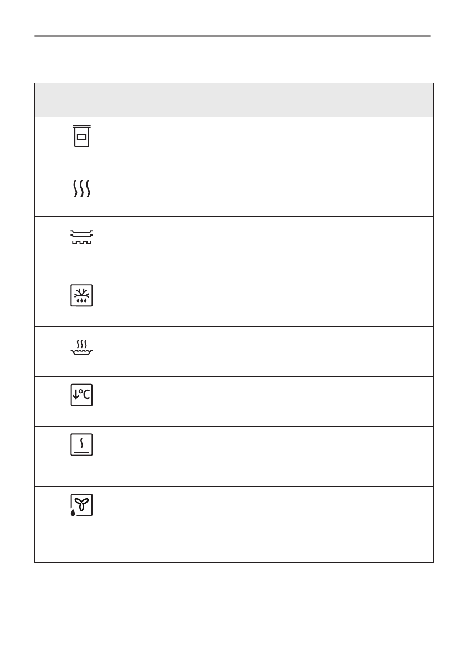Select the defrost snowflake icon
The image size is (465, 660).
(82, 295)
